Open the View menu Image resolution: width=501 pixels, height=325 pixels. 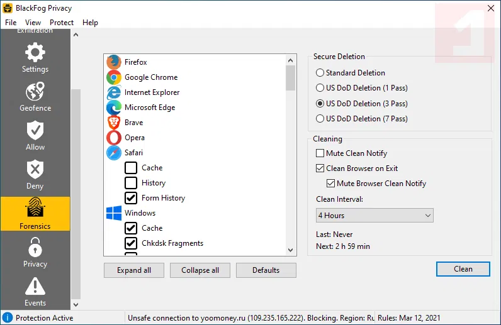click(x=33, y=23)
